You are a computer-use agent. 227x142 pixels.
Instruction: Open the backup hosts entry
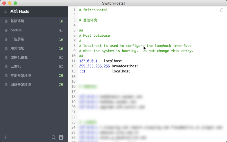pyautogui.click(x=34, y=30)
